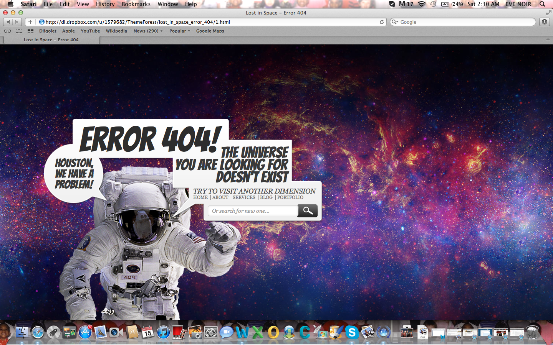Click the reload page icon

tap(381, 22)
